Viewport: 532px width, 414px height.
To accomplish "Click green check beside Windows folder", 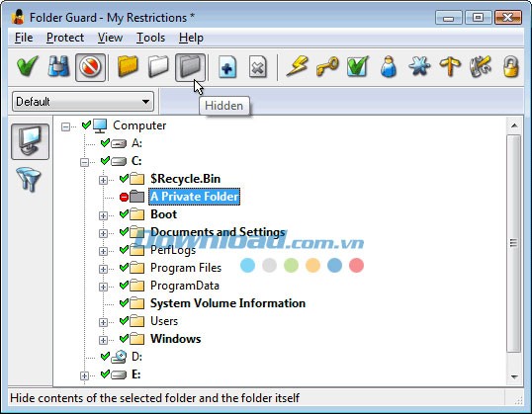I will 124,338.
